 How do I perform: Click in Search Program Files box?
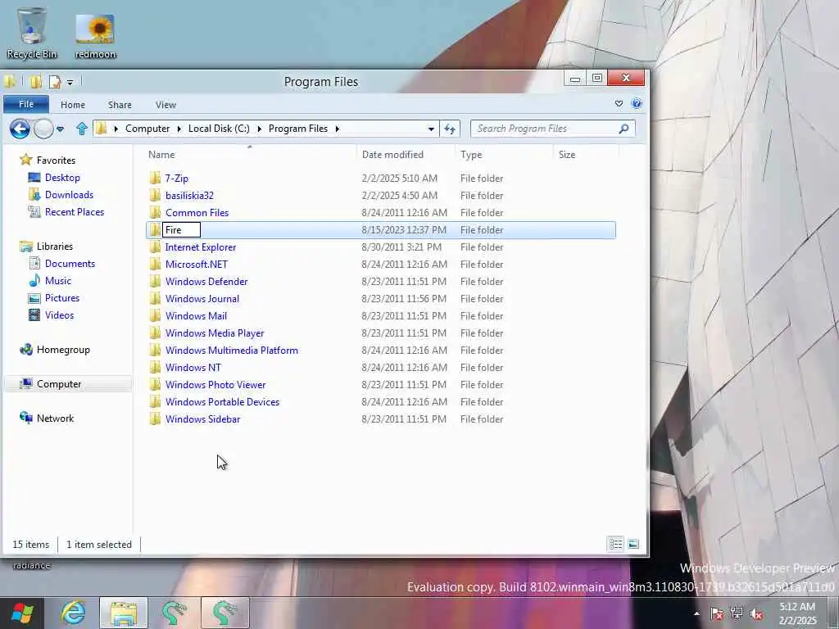(553, 129)
